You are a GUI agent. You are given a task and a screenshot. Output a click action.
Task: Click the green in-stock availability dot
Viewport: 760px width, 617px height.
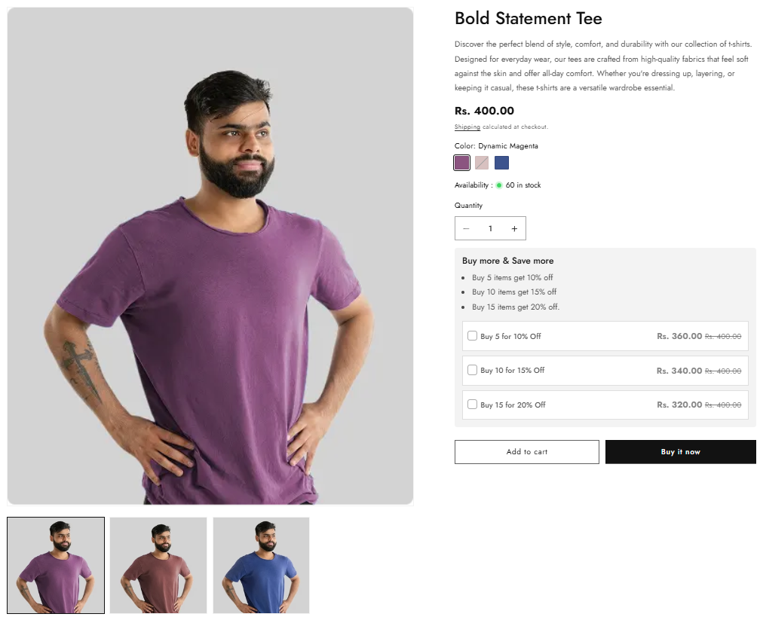point(499,185)
